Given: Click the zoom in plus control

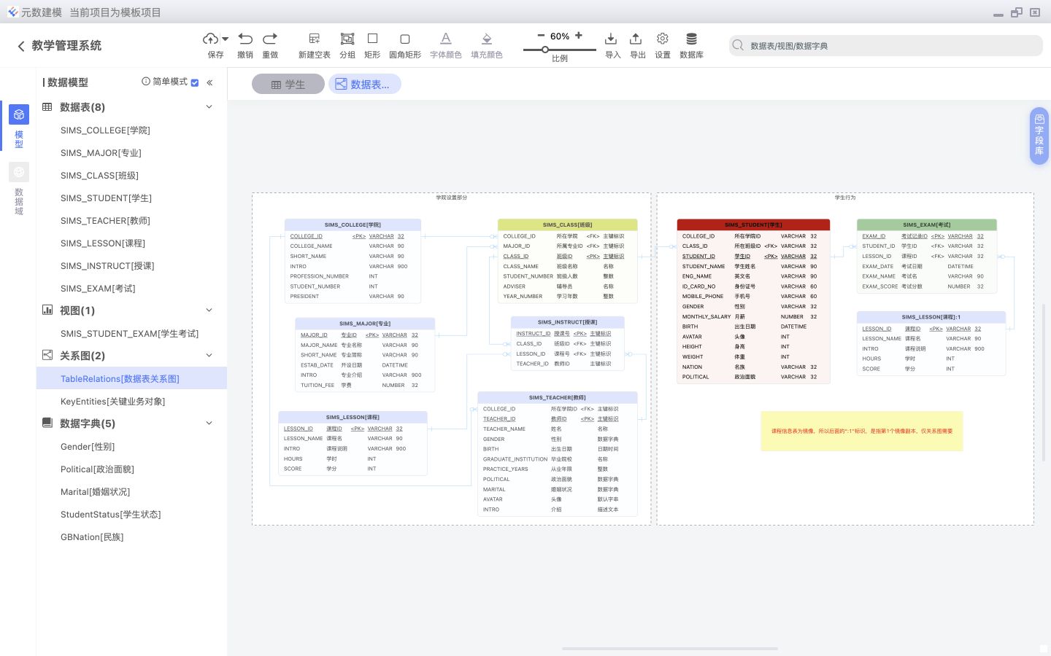Looking at the screenshot, I should tap(579, 35).
